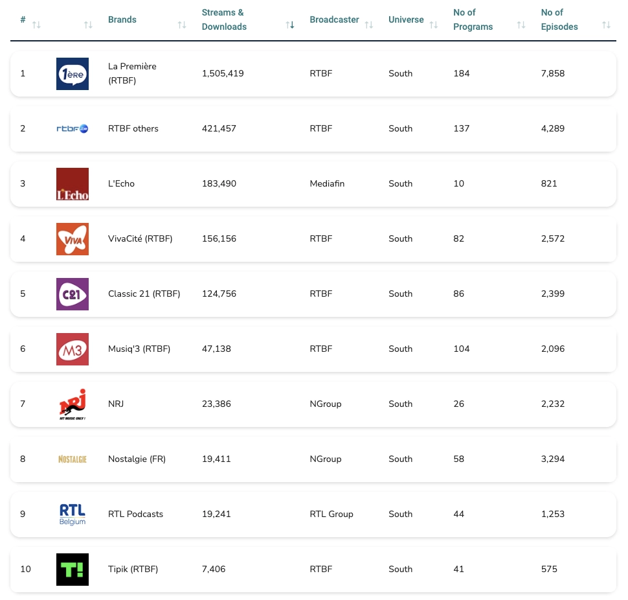Open the RTL Podcasts brand name
Screen dimensions: 628x600
pyautogui.click(x=135, y=514)
